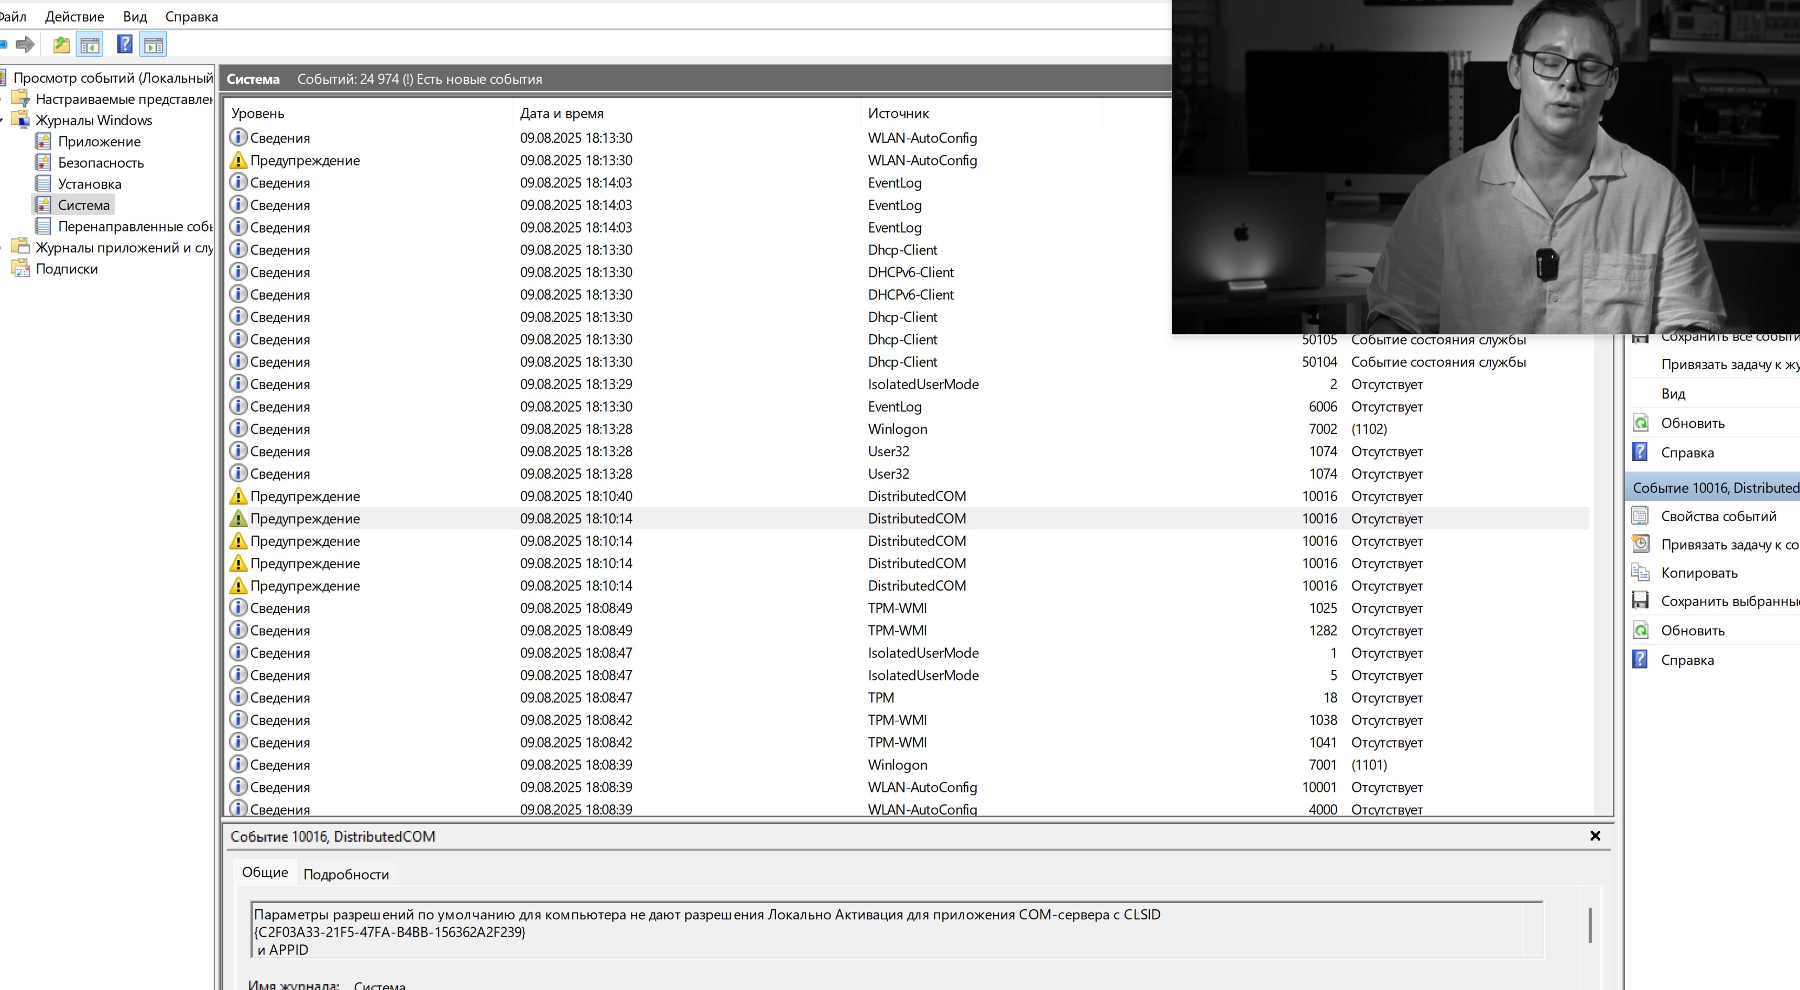Click the warning icon of WLAN-AutoConfig event

tap(238, 161)
